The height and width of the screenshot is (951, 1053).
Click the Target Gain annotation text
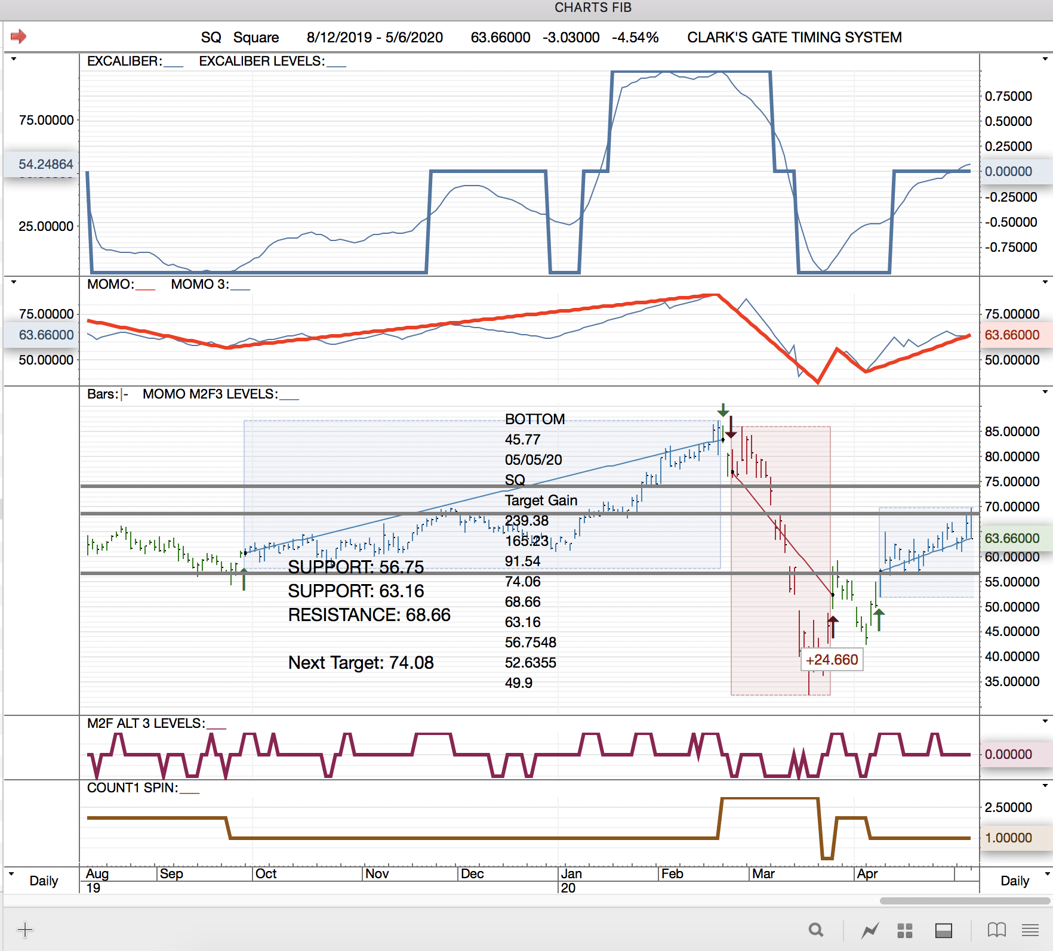pos(541,500)
